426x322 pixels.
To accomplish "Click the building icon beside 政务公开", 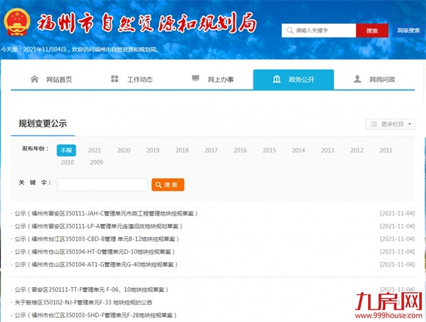I will point(277,79).
